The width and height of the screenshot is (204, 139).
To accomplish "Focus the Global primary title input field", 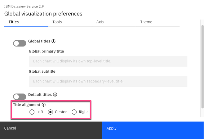I will (x=108, y=61).
